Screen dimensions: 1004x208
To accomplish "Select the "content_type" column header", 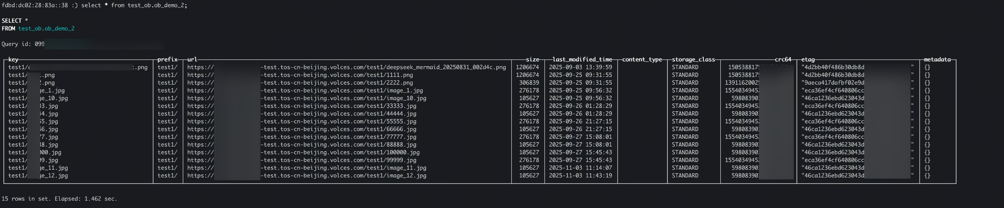I will [642, 60].
